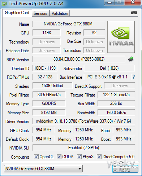Image resolution: width=142 pixels, height=176 pixels.
Task: Click the Bus Width 256 Bit field
Action: pyautogui.click(x=116, y=103)
